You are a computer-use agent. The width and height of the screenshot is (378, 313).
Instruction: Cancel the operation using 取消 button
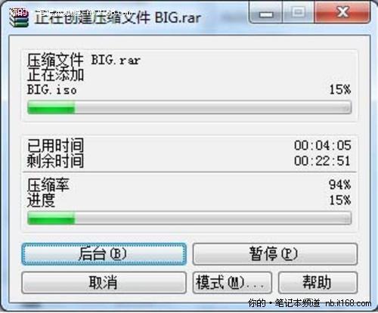[104, 283]
